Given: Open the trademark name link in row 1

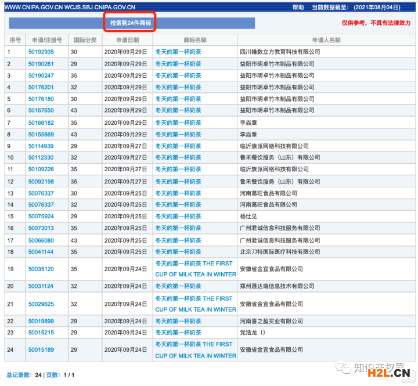Looking at the screenshot, I should pyautogui.click(x=178, y=52).
